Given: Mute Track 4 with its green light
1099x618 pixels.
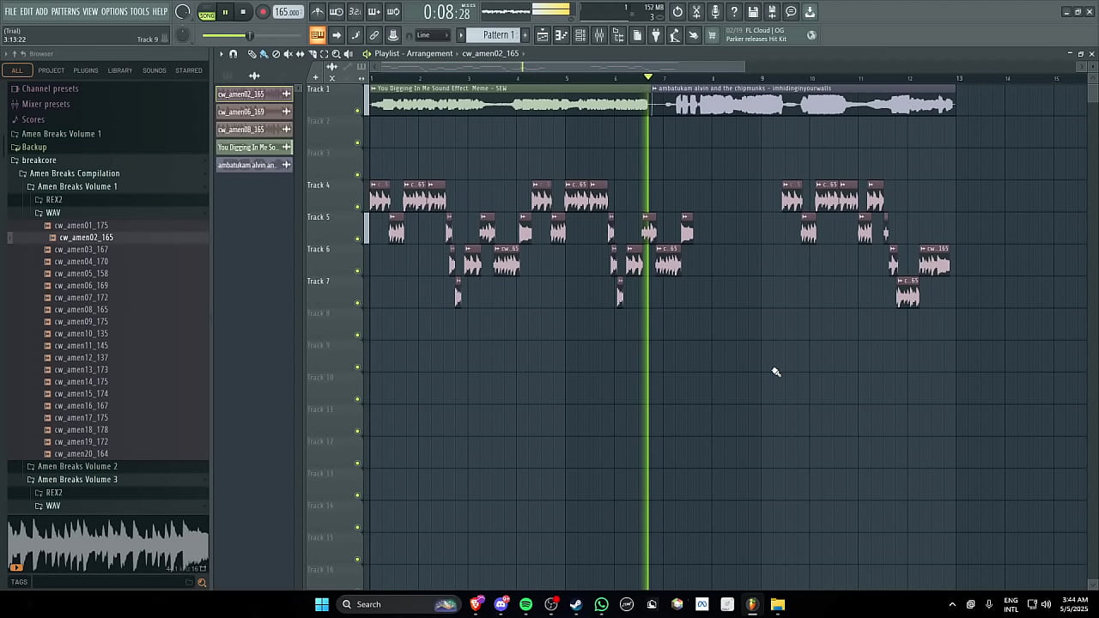Looking at the screenshot, I should (x=358, y=206).
